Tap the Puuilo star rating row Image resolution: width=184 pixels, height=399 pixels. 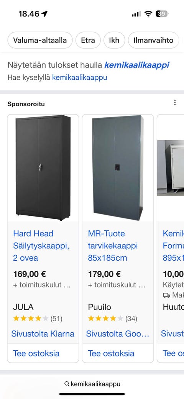[x=112, y=319]
